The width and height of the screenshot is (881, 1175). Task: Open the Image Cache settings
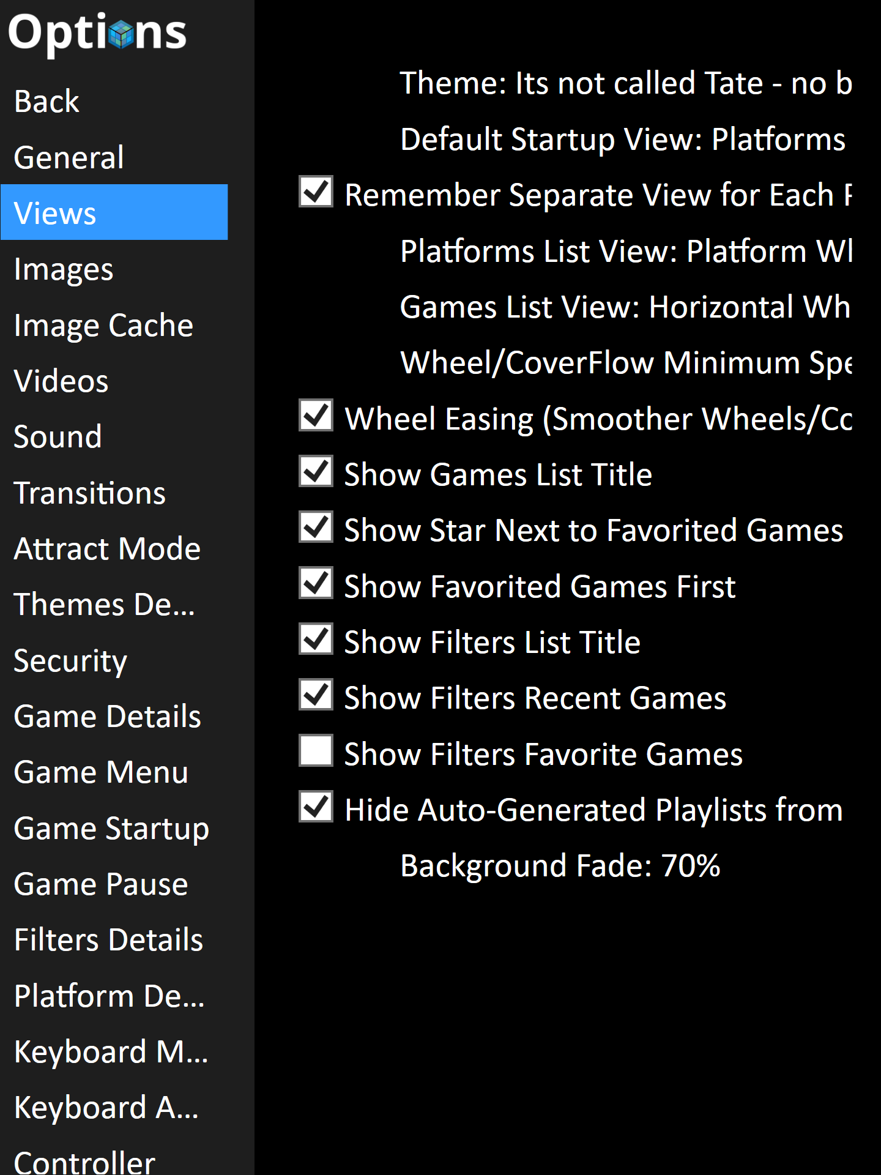click(103, 325)
